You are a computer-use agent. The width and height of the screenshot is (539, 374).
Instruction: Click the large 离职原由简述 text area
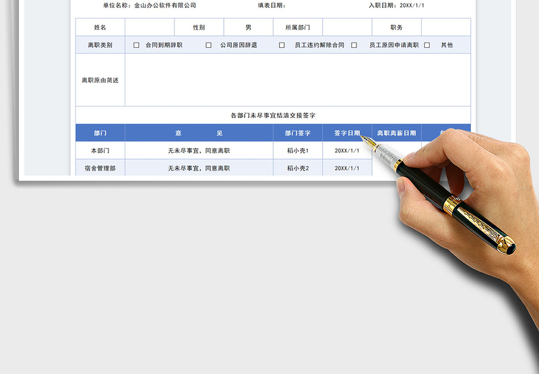tap(297, 80)
